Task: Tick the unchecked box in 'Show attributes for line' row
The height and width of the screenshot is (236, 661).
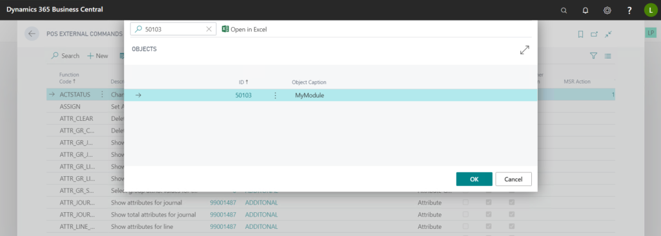Action: pos(465,227)
